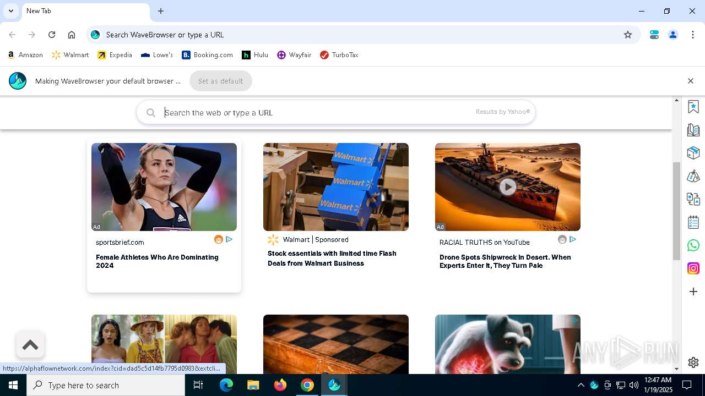Open the dog illustration ad thumbnail

coord(508,344)
